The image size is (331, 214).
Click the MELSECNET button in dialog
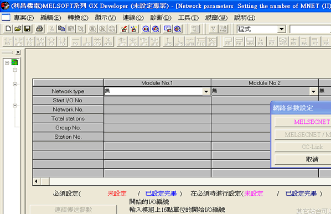point(303,122)
